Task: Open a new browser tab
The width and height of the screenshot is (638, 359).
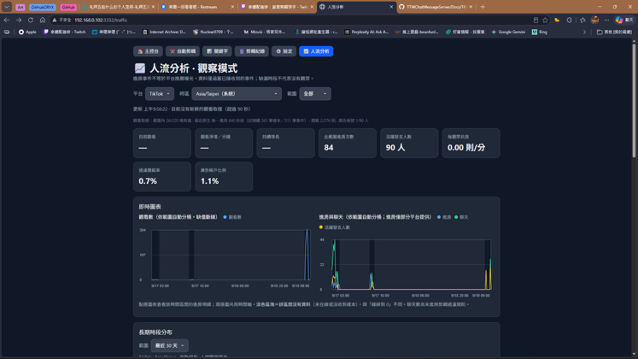Action: tap(483, 7)
